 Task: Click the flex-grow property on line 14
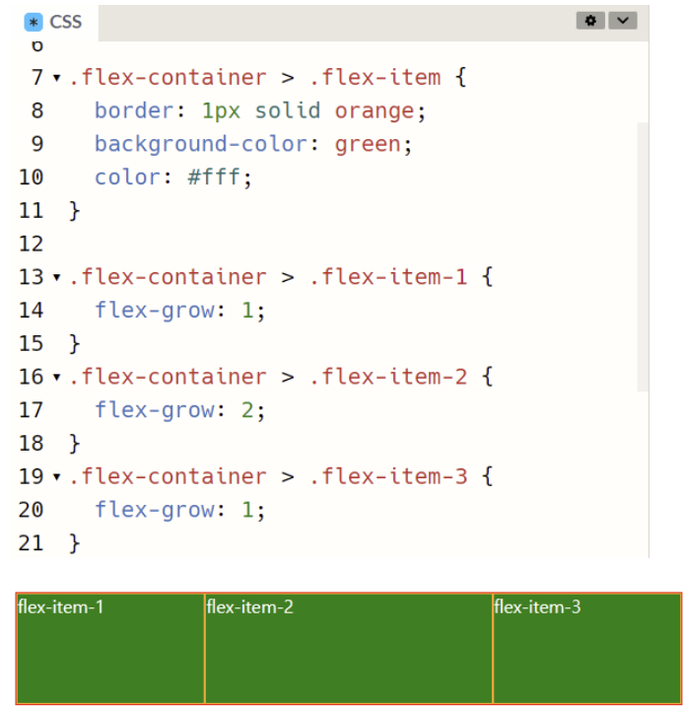(x=155, y=311)
